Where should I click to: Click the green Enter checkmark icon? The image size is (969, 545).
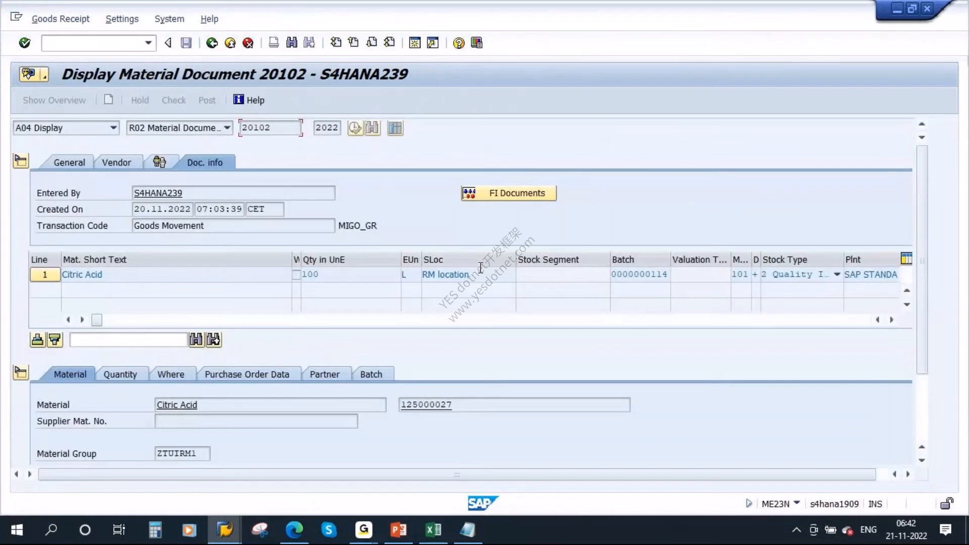click(x=24, y=43)
